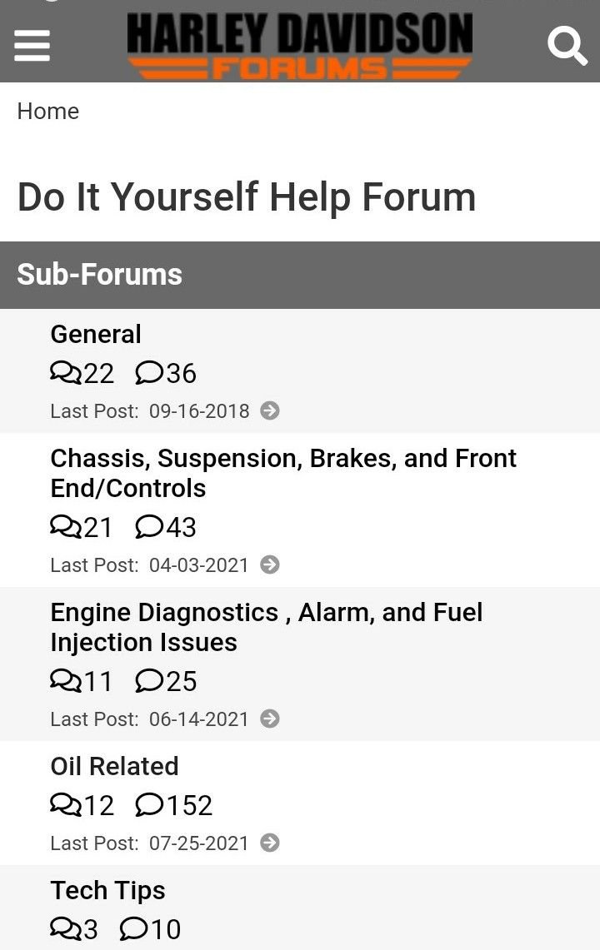
Task: Click posts bubble icon in Chassis subforum
Action: tap(148, 527)
